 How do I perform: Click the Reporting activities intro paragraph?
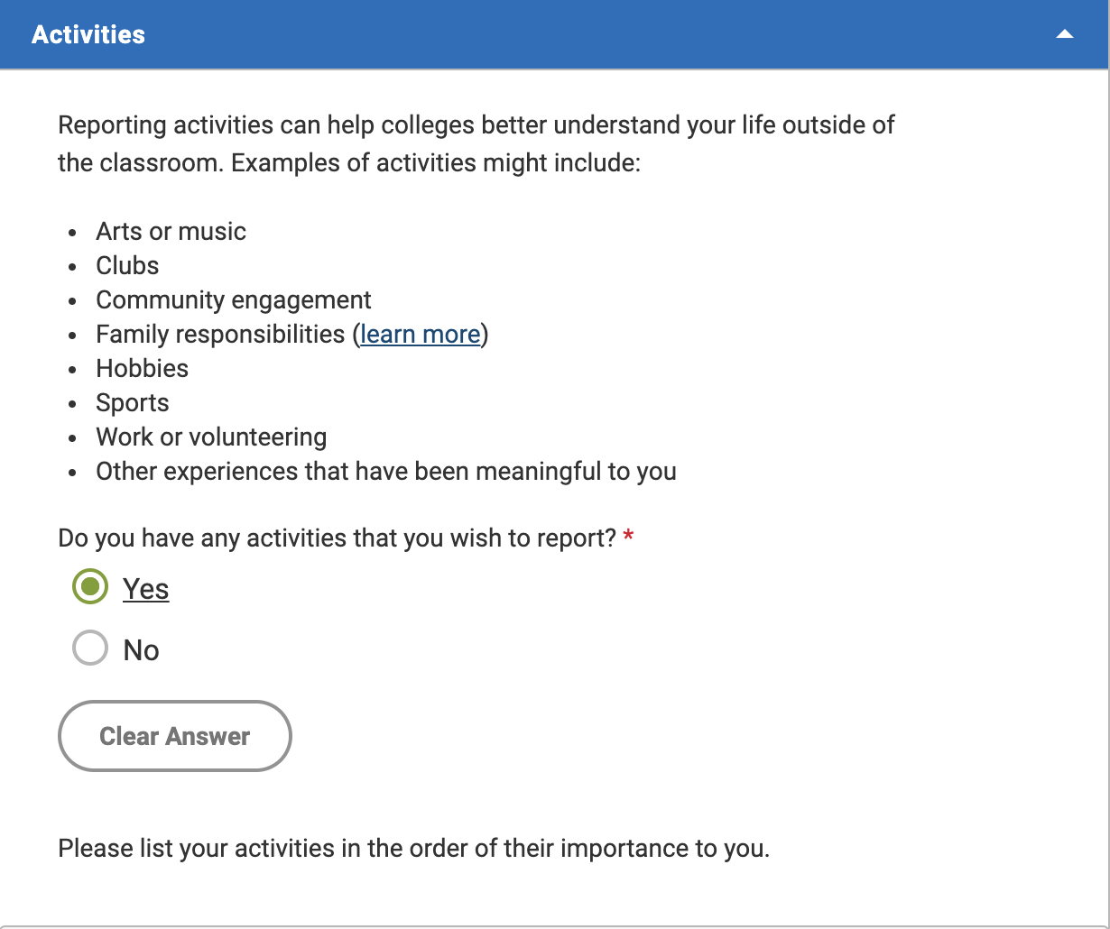point(476,144)
